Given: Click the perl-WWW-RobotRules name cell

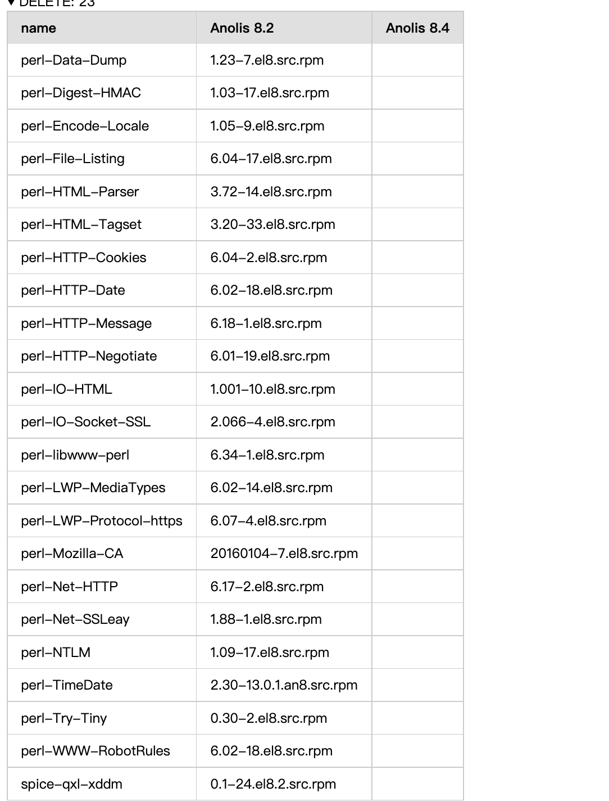Looking at the screenshot, I should (x=96, y=751).
